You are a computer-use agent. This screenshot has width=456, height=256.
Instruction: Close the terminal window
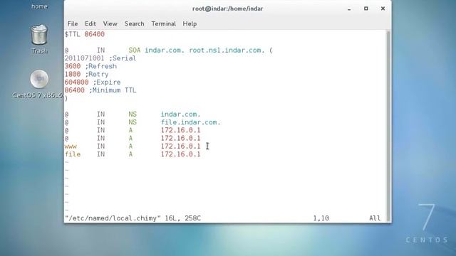point(383,9)
